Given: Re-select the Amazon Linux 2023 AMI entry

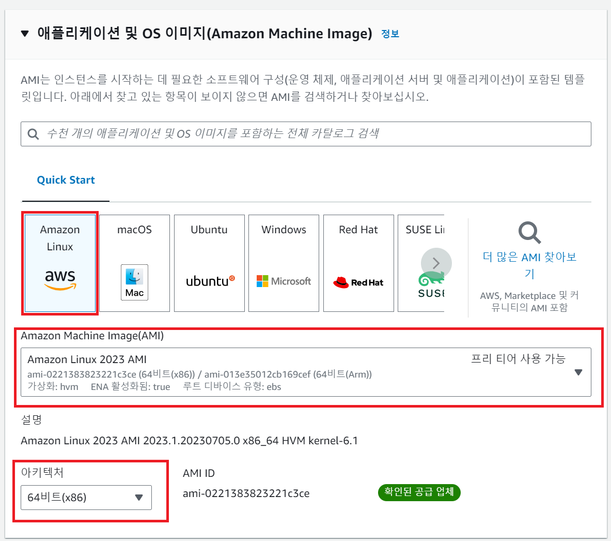Looking at the screenshot, I should (x=258, y=372).
